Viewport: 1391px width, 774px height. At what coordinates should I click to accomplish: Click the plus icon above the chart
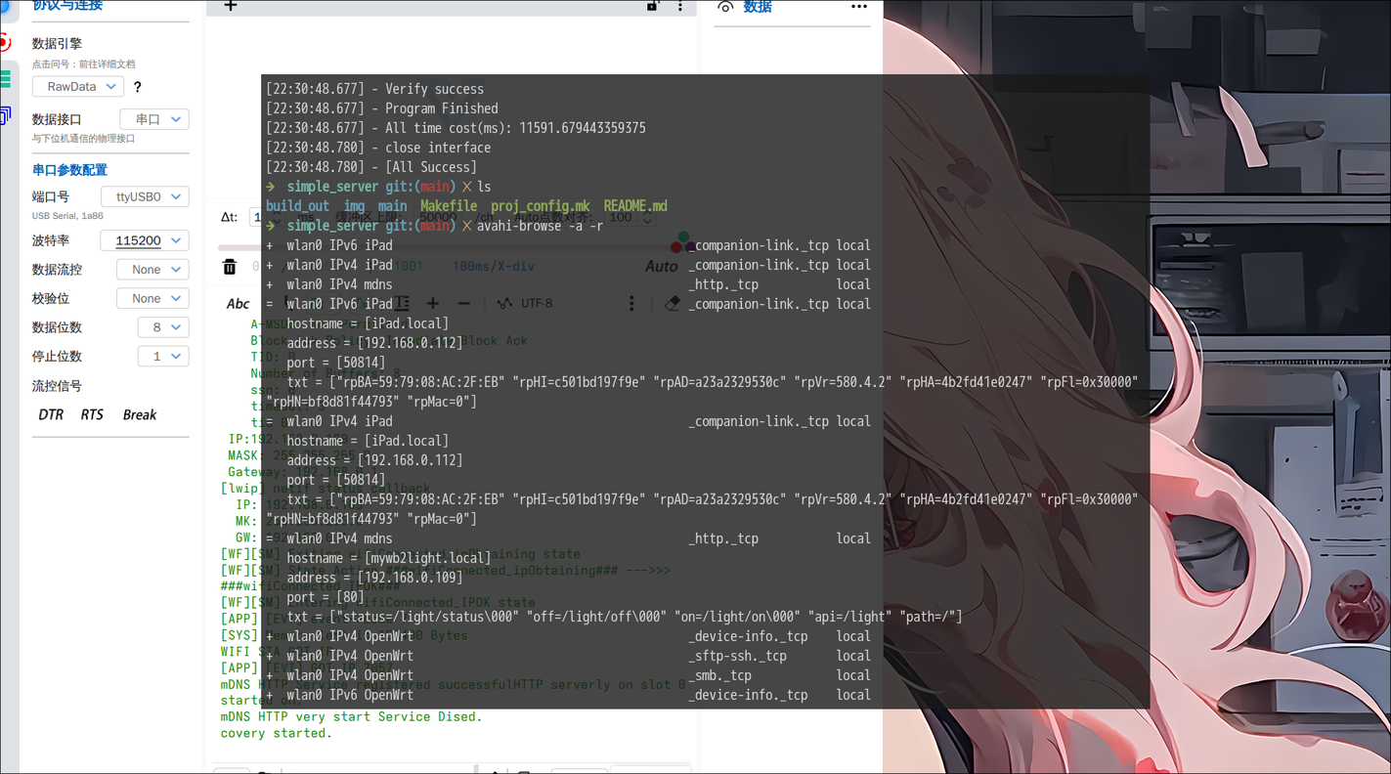231,6
